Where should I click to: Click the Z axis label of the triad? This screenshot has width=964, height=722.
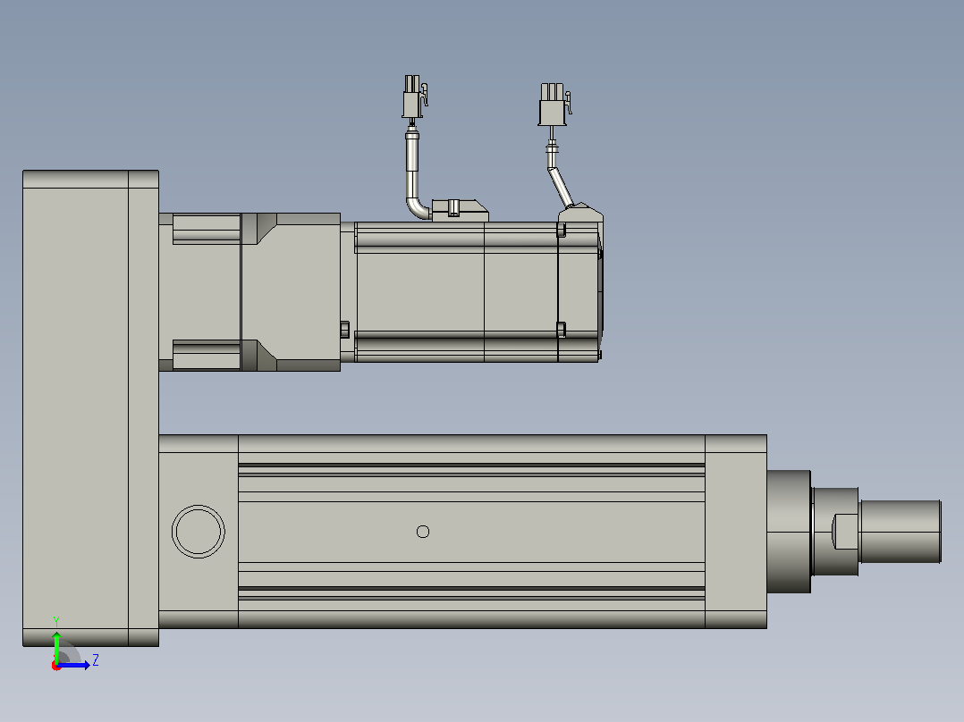[x=96, y=660]
